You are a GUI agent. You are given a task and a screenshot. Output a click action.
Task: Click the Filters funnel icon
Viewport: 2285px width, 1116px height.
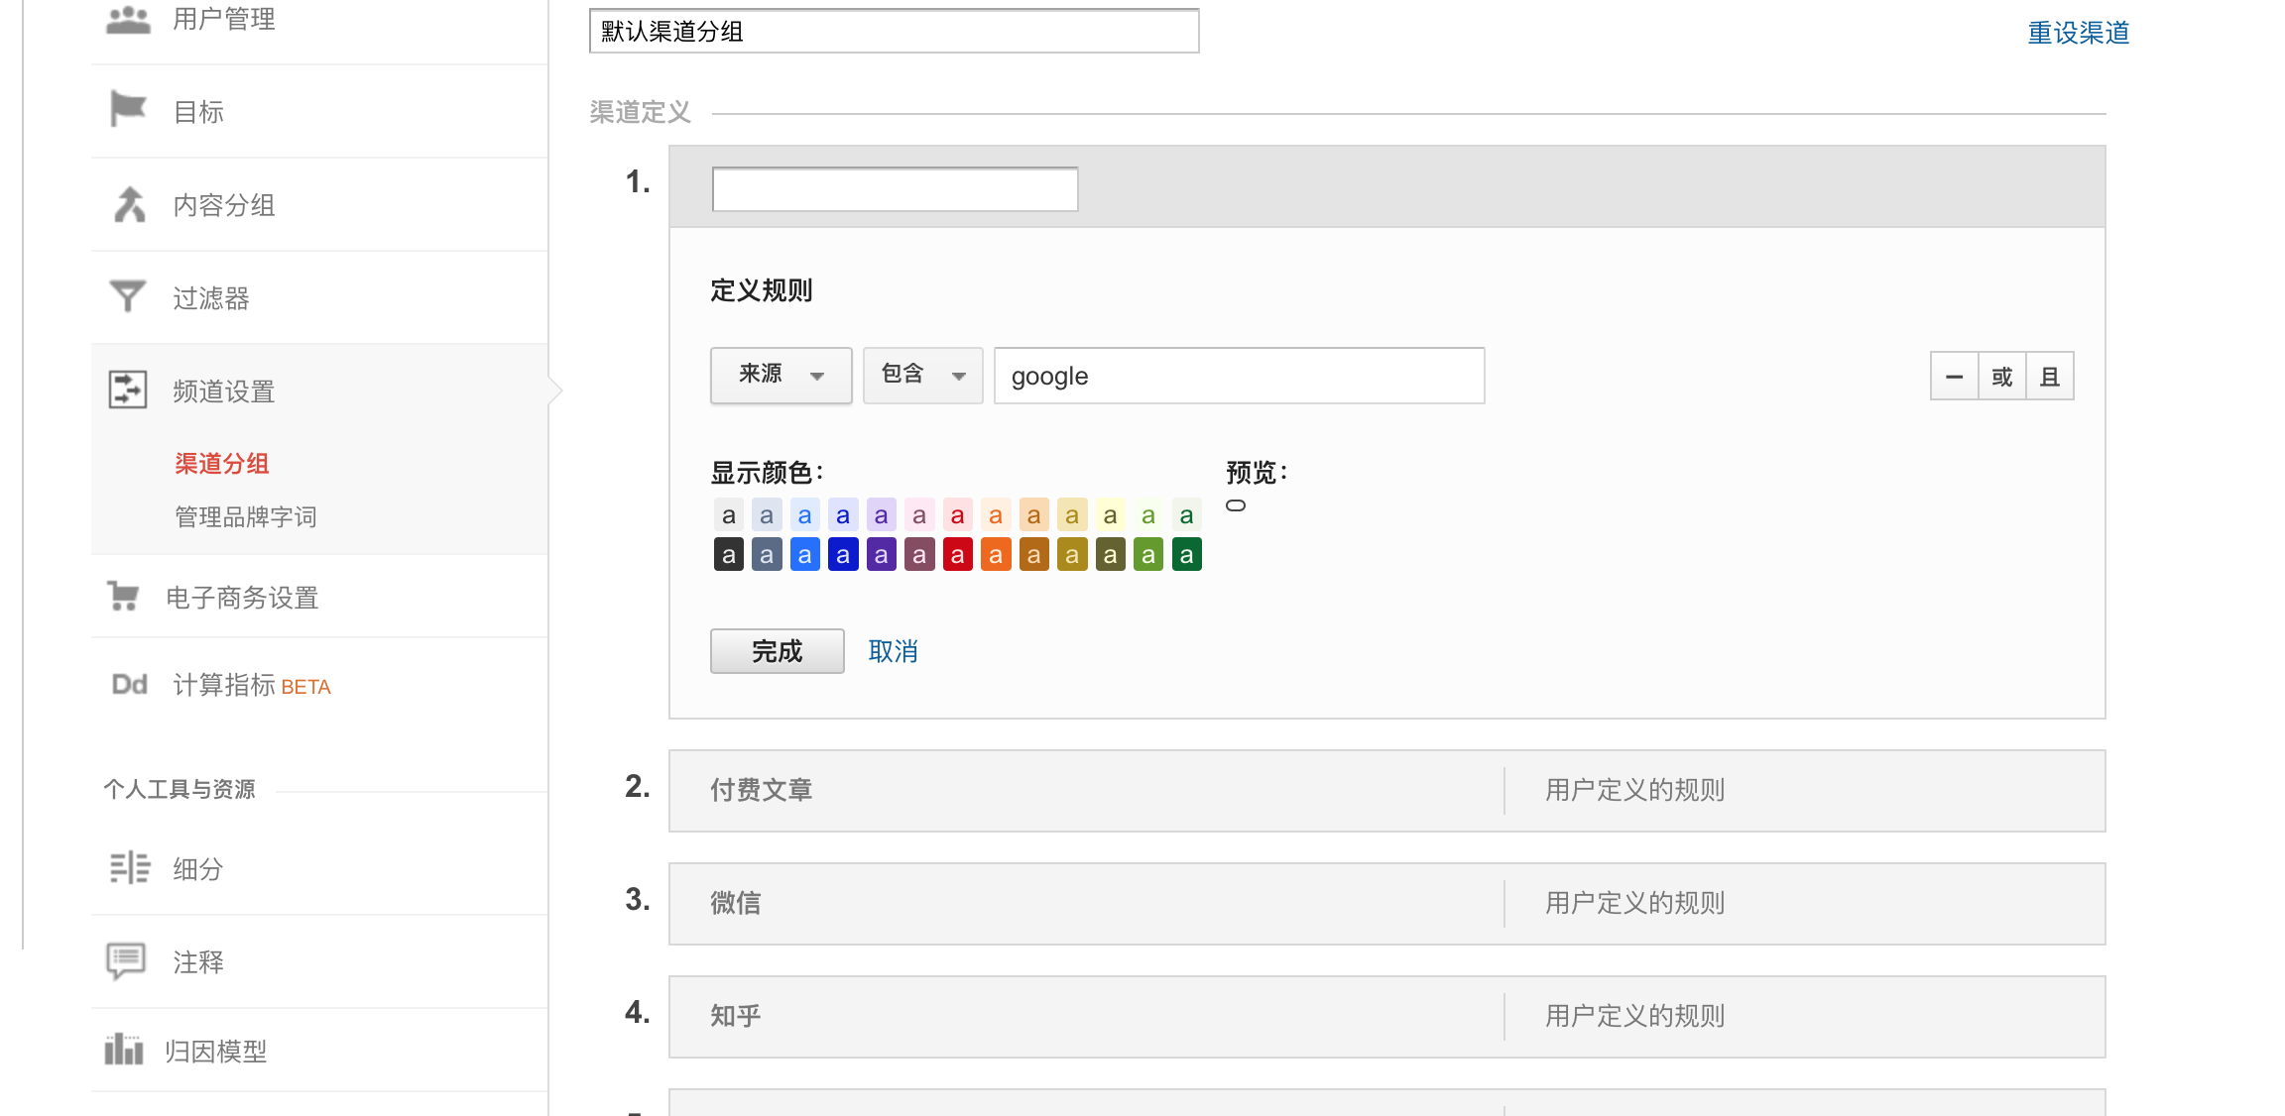click(127, 296)
